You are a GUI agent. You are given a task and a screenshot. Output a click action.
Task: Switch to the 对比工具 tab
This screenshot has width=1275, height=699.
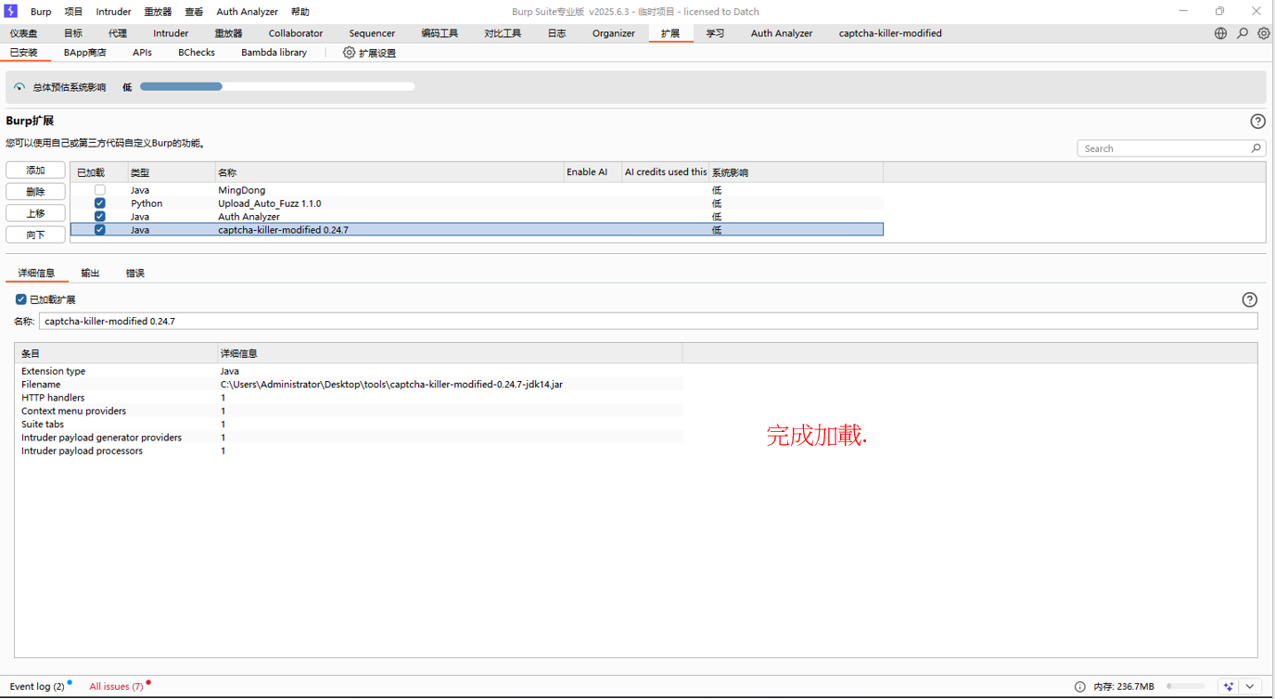point(503,33)
